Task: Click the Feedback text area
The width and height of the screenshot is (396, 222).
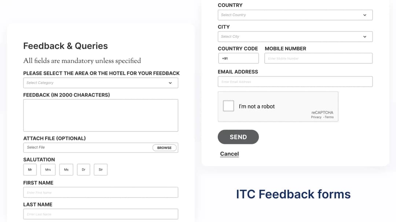Action: tap(100, 115)
